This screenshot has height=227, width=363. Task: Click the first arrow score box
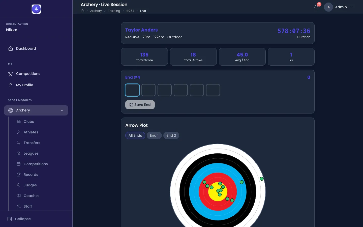(132, 90)
